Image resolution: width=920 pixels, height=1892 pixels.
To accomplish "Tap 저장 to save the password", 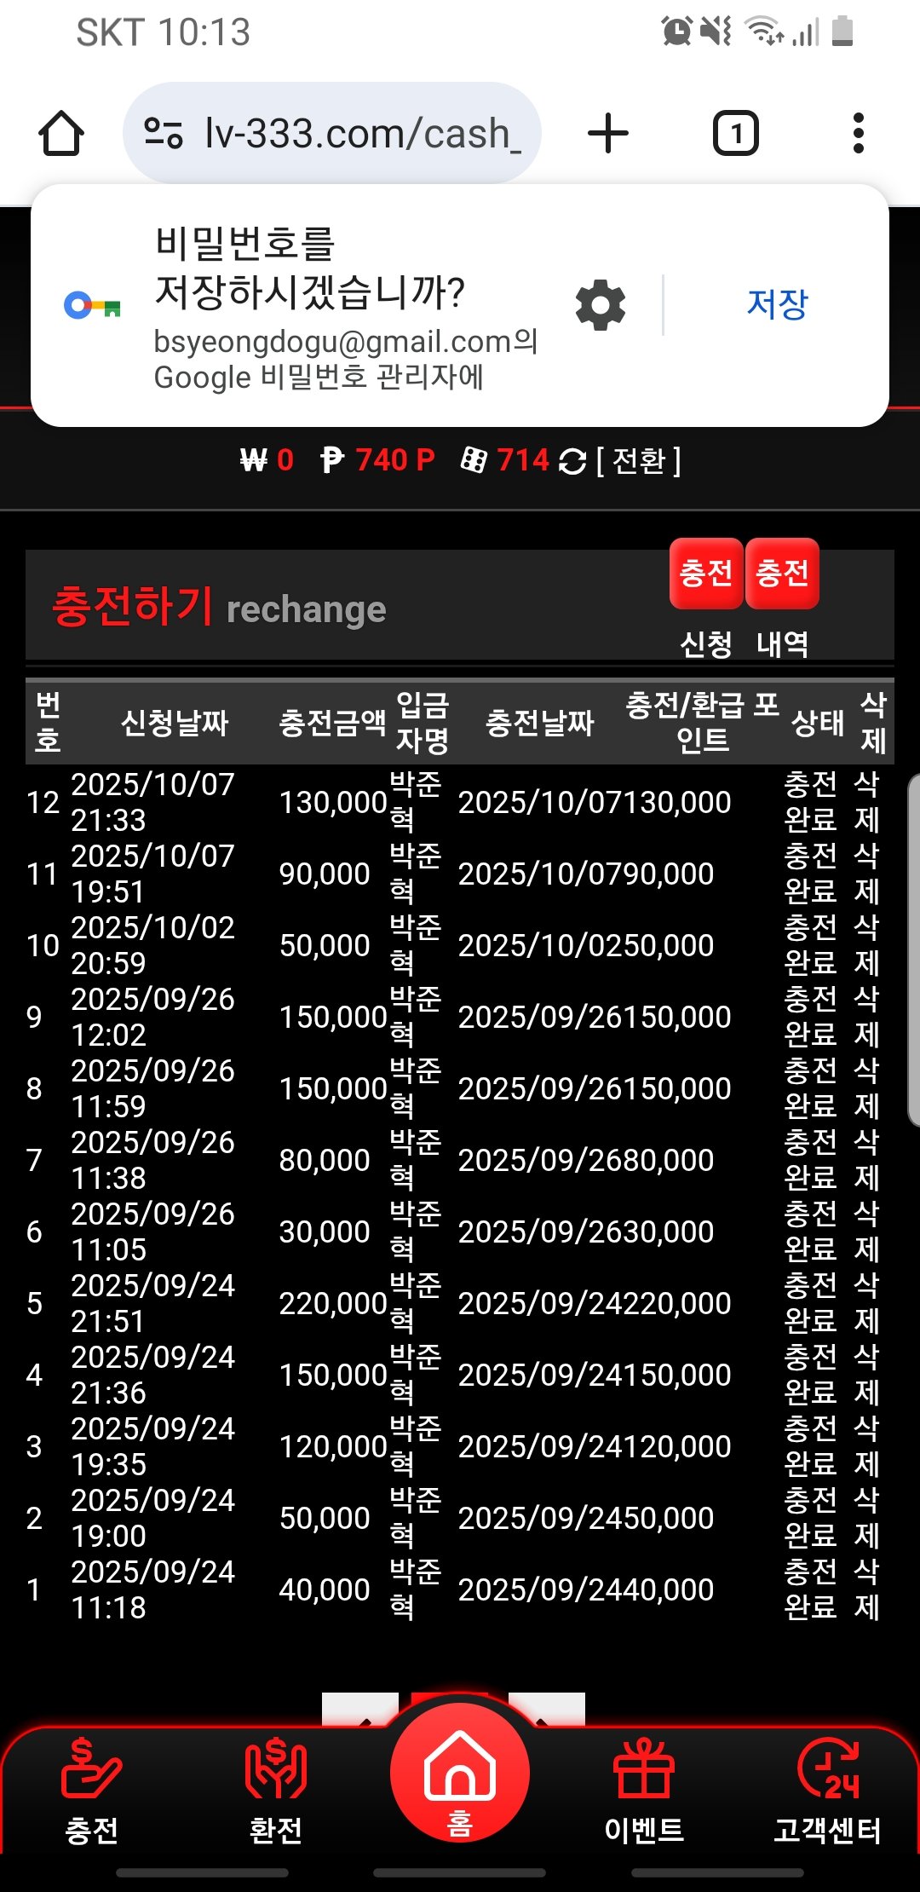I will [776, 304].
